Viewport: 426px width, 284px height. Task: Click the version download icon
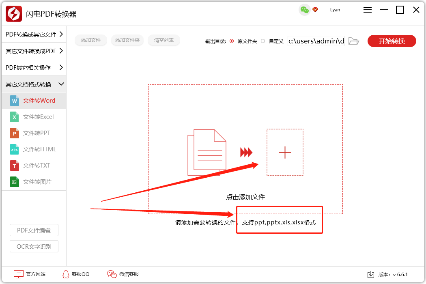[x=370, y=275]
